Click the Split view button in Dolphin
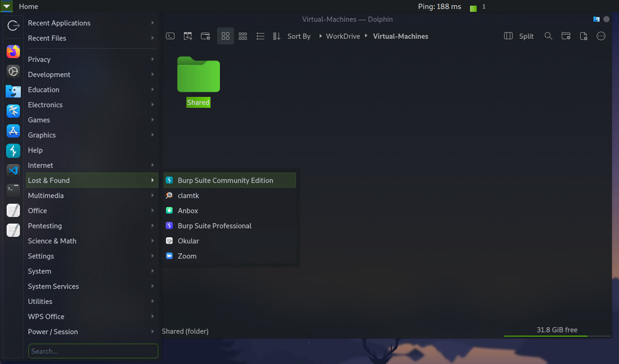The width and height of the screenshot is (619, 364). pyautogui.click(x=519, y=36)
